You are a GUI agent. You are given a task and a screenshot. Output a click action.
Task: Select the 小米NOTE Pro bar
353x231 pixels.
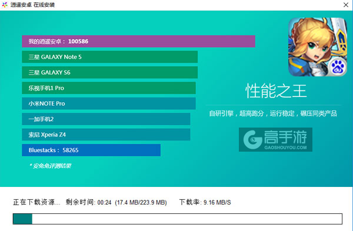(109, 103)
